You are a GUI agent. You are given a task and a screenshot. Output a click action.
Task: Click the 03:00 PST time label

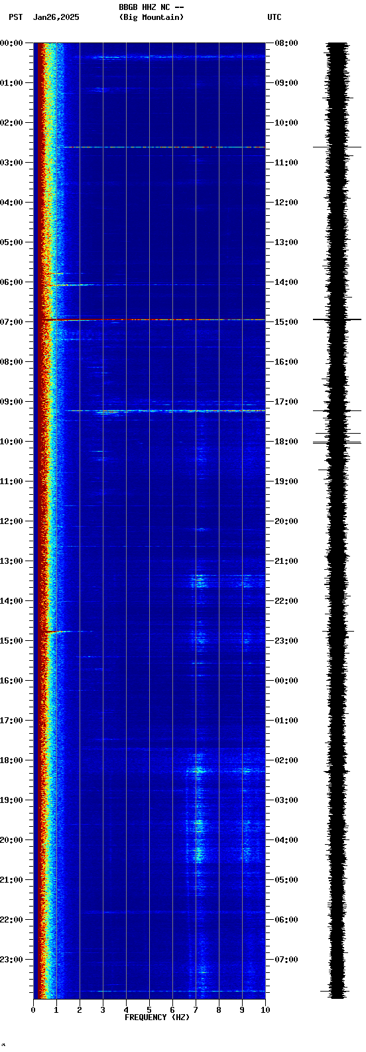pos(11,163)
